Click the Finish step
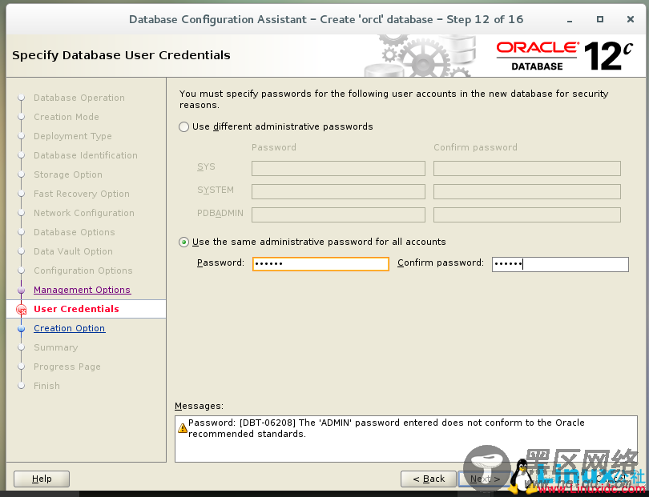This screenshot has height=497, width=649. [x=46, y=386]
